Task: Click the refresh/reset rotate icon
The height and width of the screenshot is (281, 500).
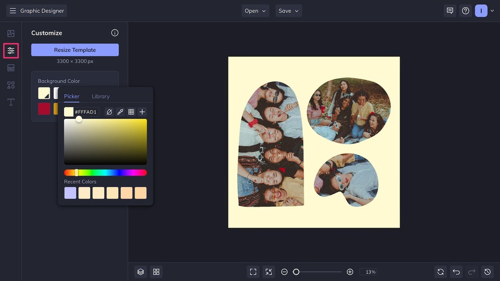Action: coord(441,272)
